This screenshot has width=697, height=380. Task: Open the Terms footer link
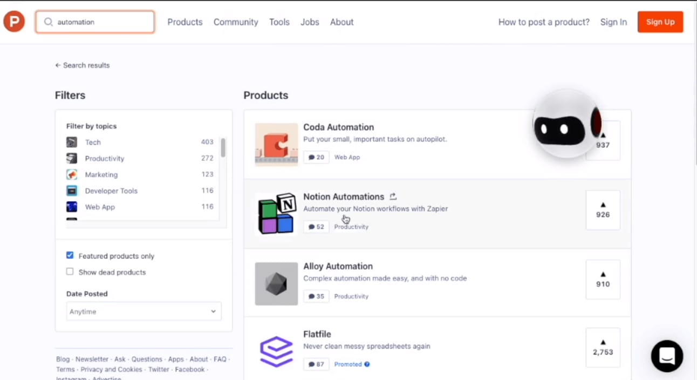65,370
